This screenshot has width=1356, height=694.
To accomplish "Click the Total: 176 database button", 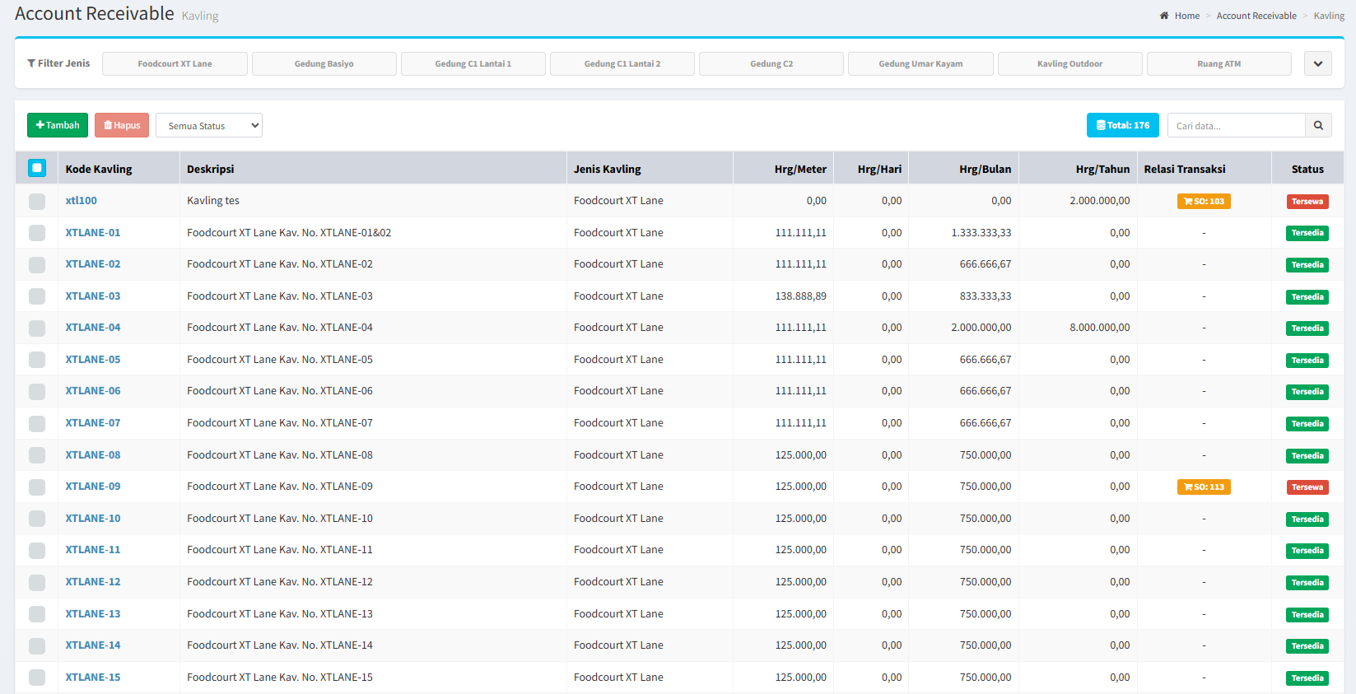I will [x=1122, y=125].
